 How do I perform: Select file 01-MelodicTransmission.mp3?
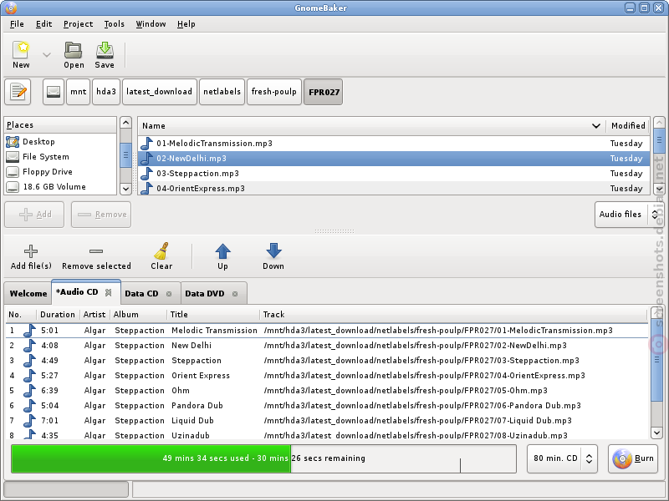tap(393, 143)
